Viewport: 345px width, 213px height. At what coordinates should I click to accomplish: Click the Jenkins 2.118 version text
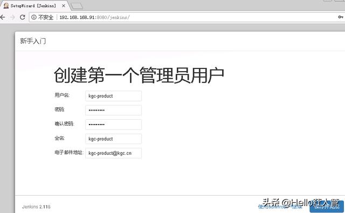pos(36,207)
